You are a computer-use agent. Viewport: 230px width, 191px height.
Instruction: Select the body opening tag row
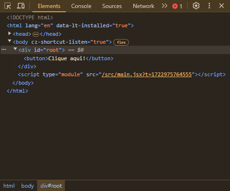(x=62, y=42)
